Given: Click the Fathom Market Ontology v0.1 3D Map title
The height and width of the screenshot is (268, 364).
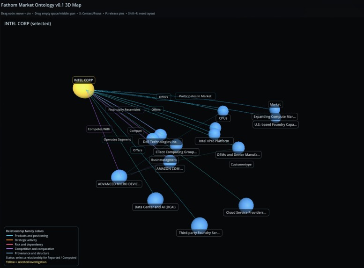Looking at the screenshot, I should tap(41, 5).
